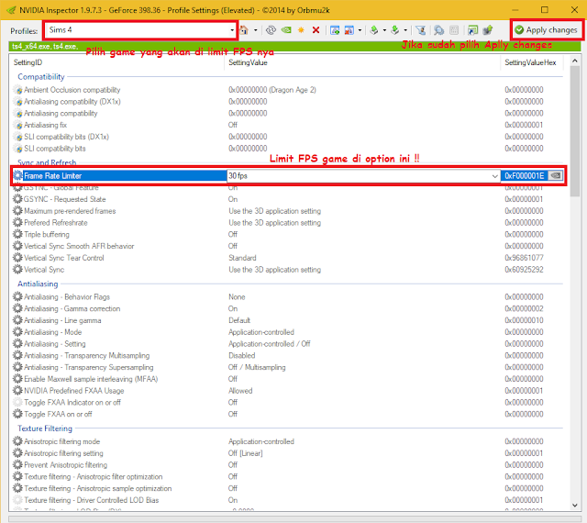Viewport: 587px width, 523px height.
Task: Select Enable Maxwell sample interleaving (MFAA) row
Action: (287, 379)
